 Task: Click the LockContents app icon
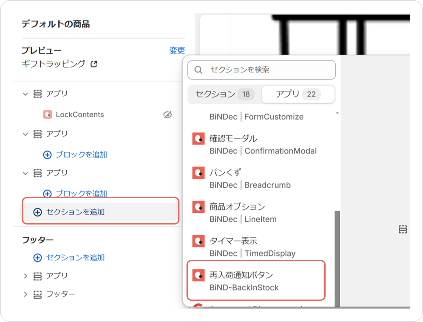[x=47, y=114]
